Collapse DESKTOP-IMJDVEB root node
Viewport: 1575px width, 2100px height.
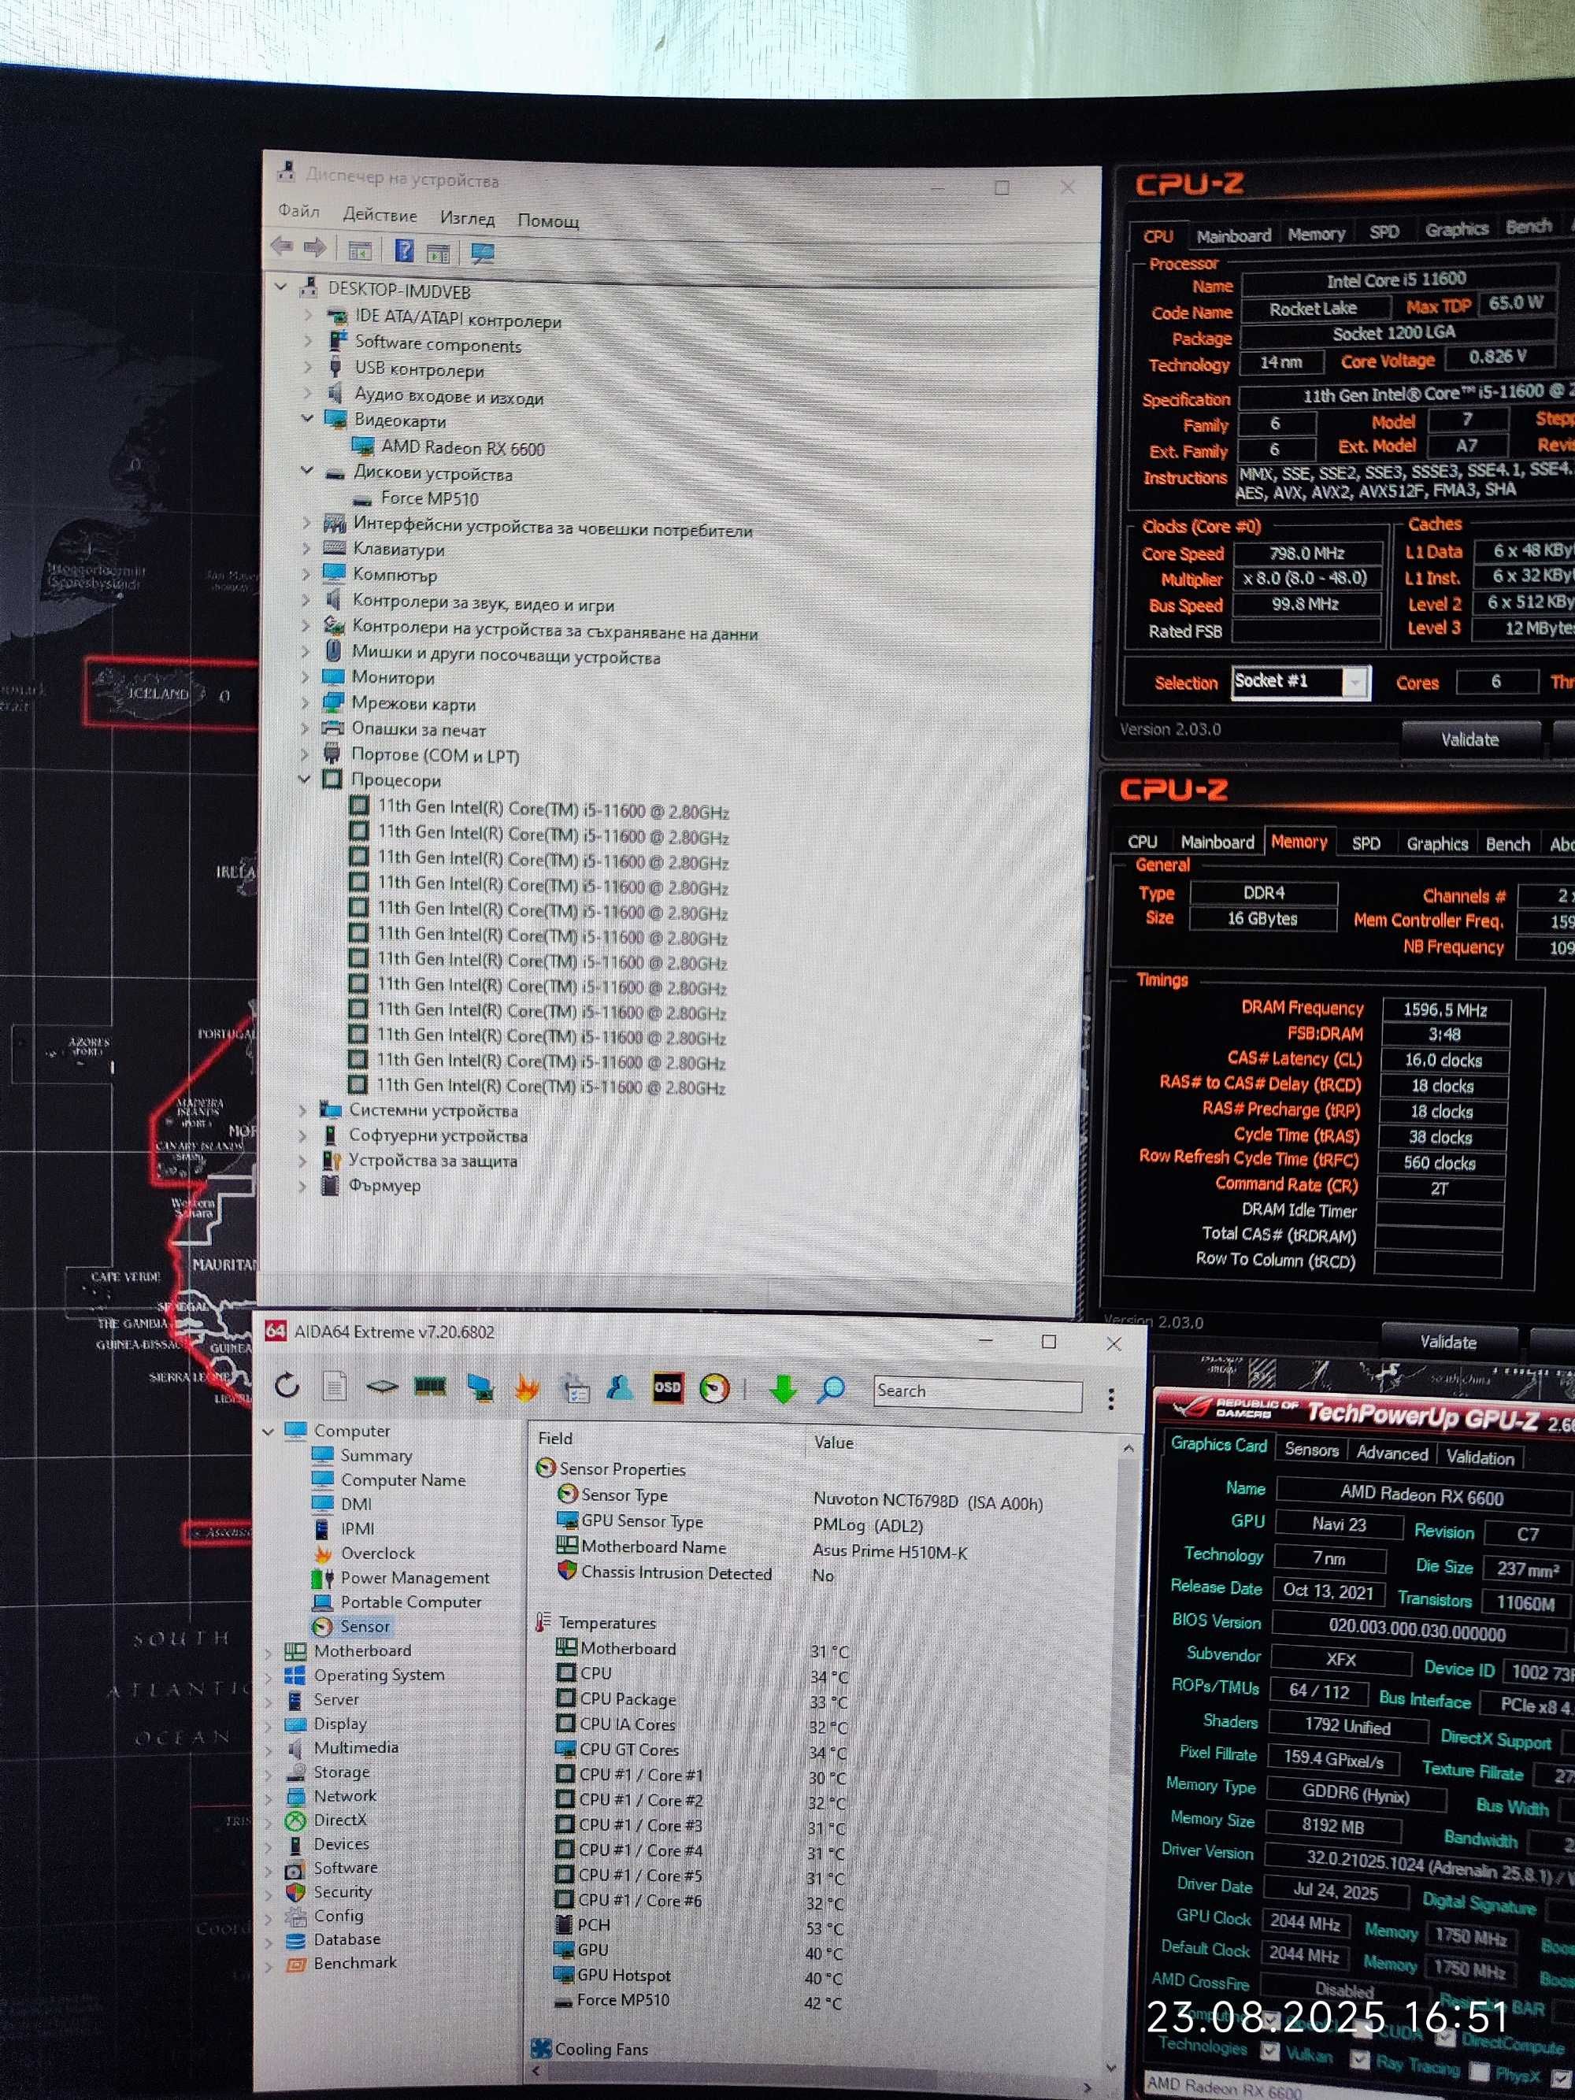[281, 286]
